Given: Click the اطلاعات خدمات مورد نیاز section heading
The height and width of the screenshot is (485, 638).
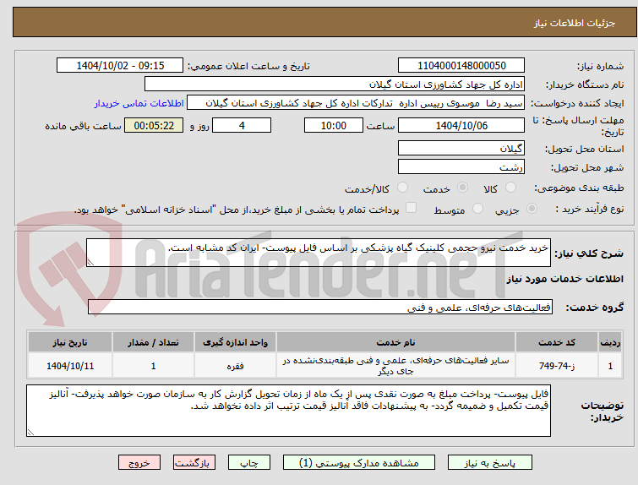Looking at the screenshot, I should (x=564, y=279).
